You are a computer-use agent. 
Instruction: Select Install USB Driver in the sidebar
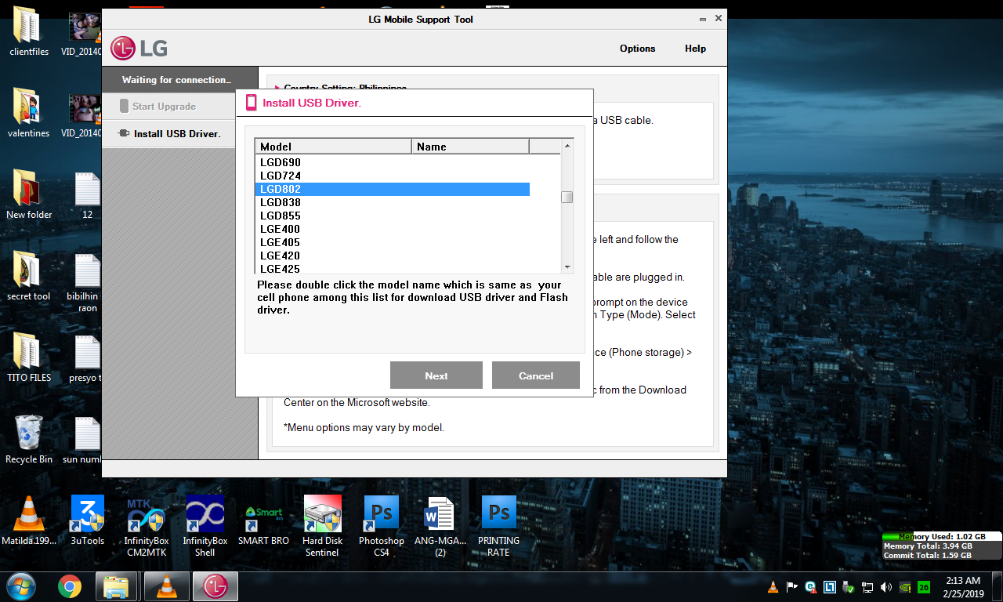pos(180,133)
